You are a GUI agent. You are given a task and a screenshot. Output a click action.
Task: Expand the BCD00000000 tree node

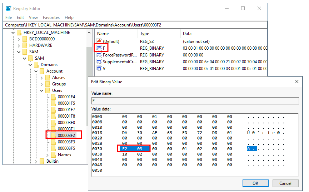[19, 39]
